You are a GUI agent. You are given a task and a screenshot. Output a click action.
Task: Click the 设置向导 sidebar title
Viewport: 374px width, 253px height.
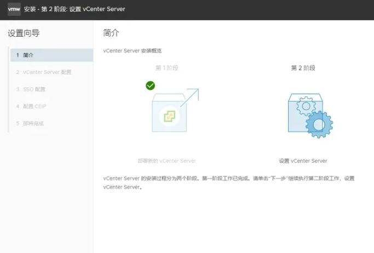(24, 33)
